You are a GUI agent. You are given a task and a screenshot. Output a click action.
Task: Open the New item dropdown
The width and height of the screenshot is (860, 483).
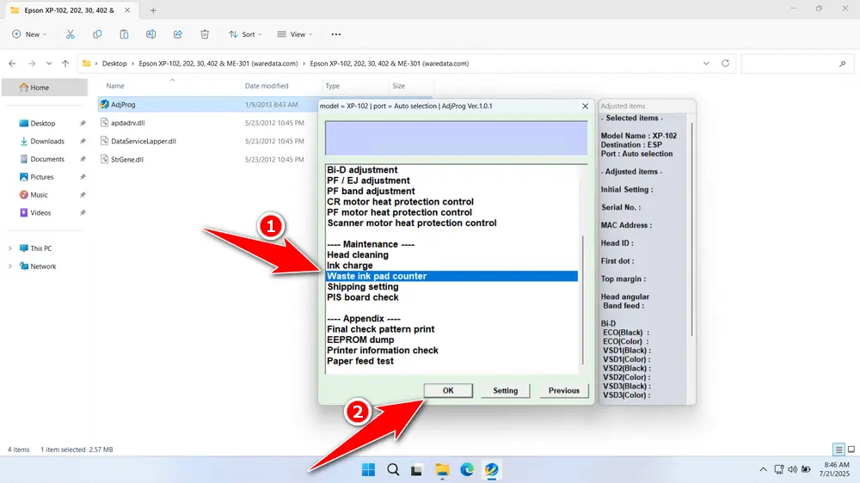coord(29,34)
